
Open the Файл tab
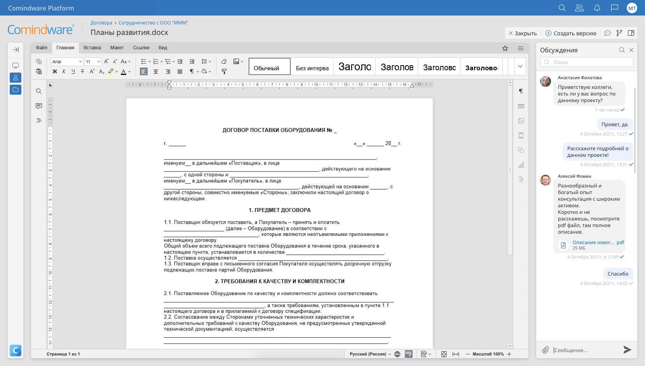click(x=42, y=48)
